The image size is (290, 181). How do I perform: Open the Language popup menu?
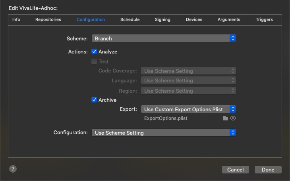[188, 80]
